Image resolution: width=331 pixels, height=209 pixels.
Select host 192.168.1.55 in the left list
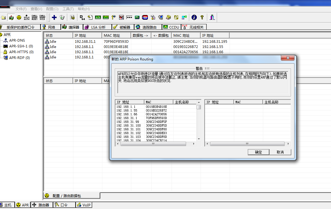pyautogui.click(x=127, y=111)
